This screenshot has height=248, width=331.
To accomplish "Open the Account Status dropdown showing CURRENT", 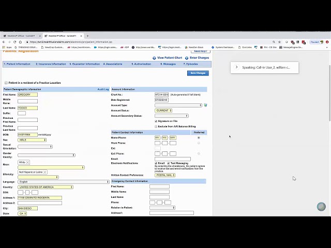I will pyautogui.click(x=163, y=111).
